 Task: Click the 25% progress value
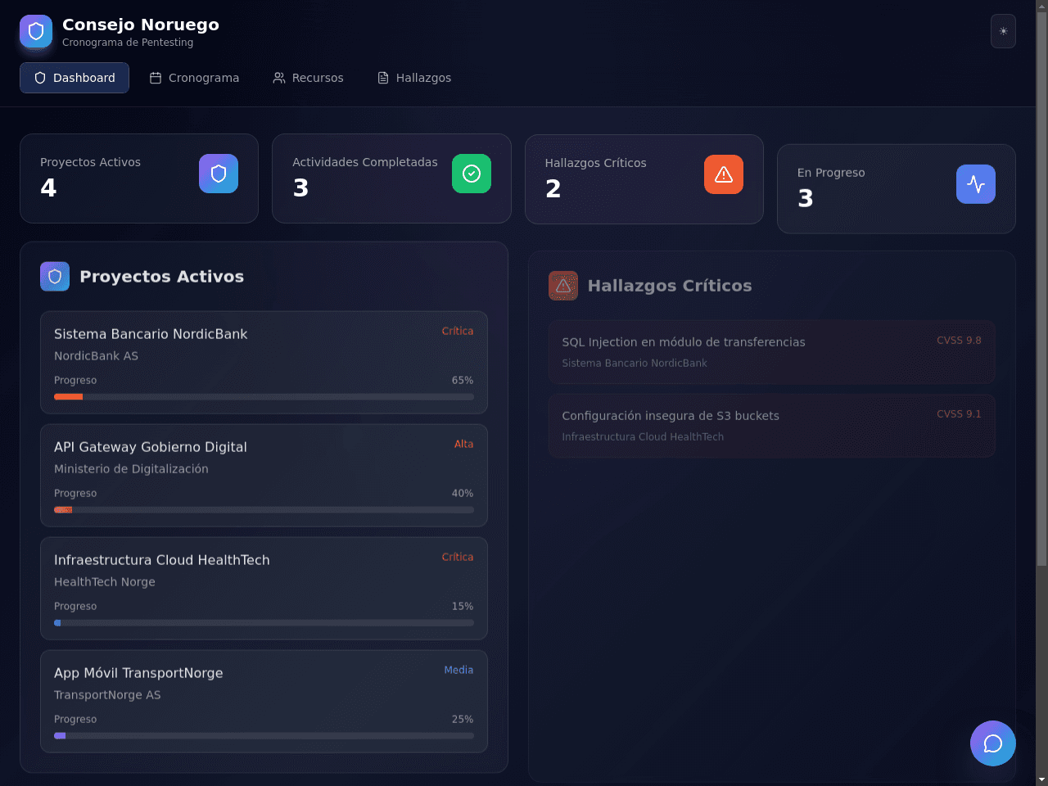click(x=463, y=720)
